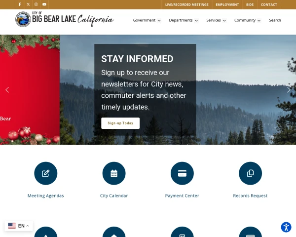This screenshot has height=237, width=296.
Task: Open the Search link in navigation
Action: point(275,20)
